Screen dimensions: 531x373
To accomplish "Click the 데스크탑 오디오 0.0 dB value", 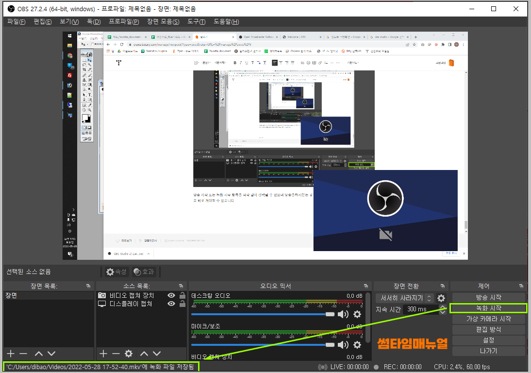I will coord(354,296).
